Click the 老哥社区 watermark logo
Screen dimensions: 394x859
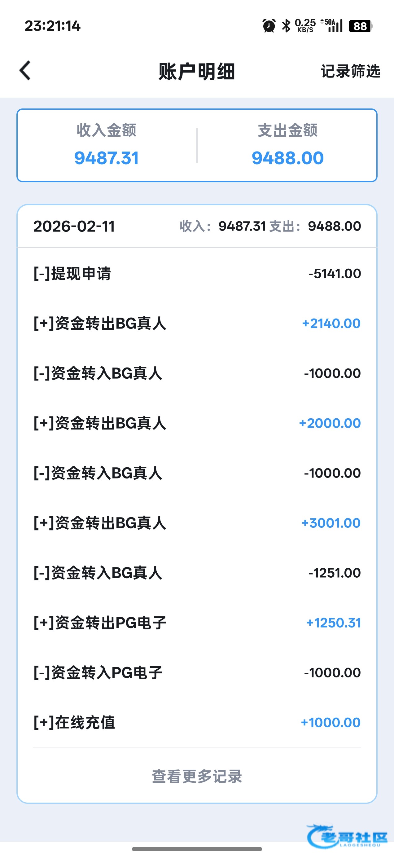pos(347,836)
